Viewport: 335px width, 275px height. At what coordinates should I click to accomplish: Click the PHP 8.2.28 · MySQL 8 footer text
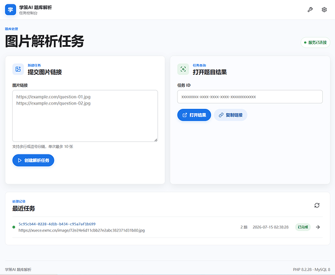(311, 269)
